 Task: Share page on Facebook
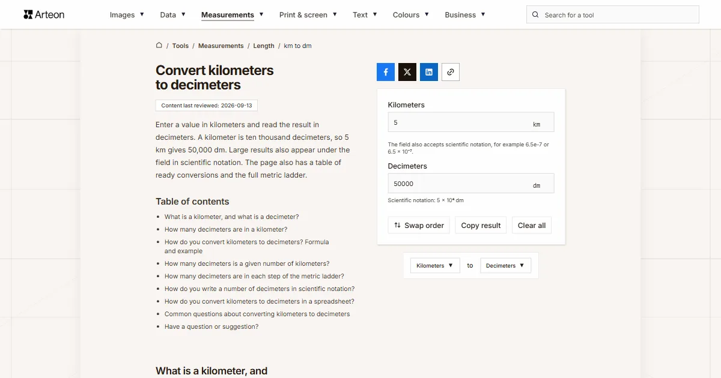coord(386,72)
